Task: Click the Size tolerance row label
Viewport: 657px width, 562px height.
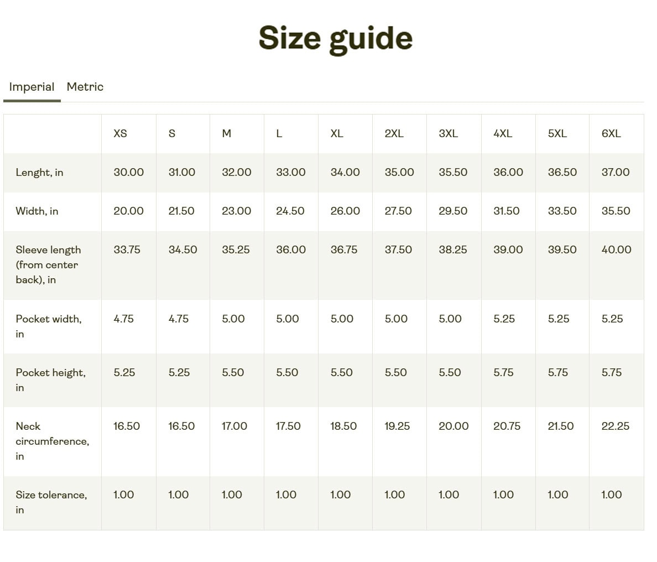Action: point(51,502)
